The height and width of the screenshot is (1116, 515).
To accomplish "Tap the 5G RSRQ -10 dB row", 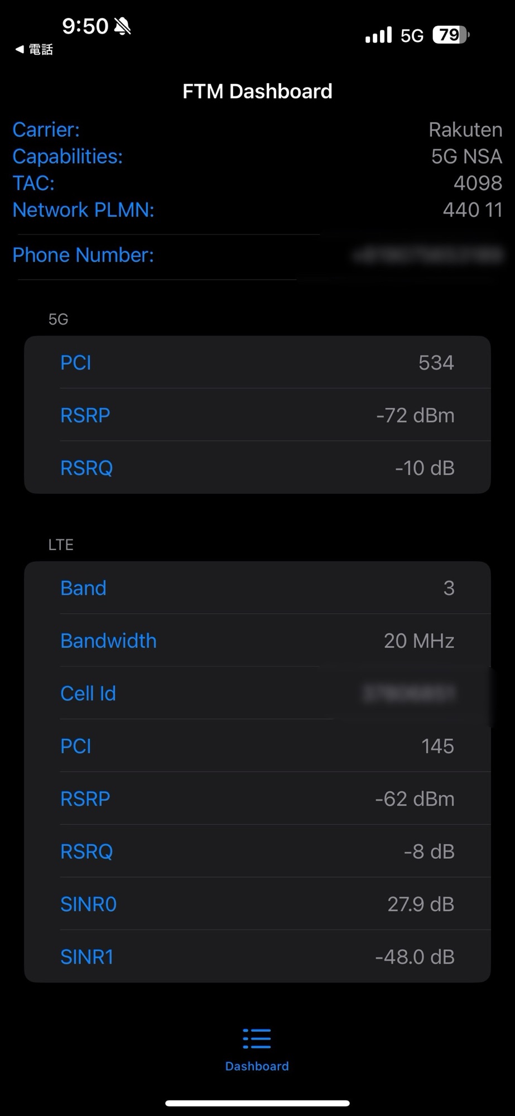I will pos(257,468).
